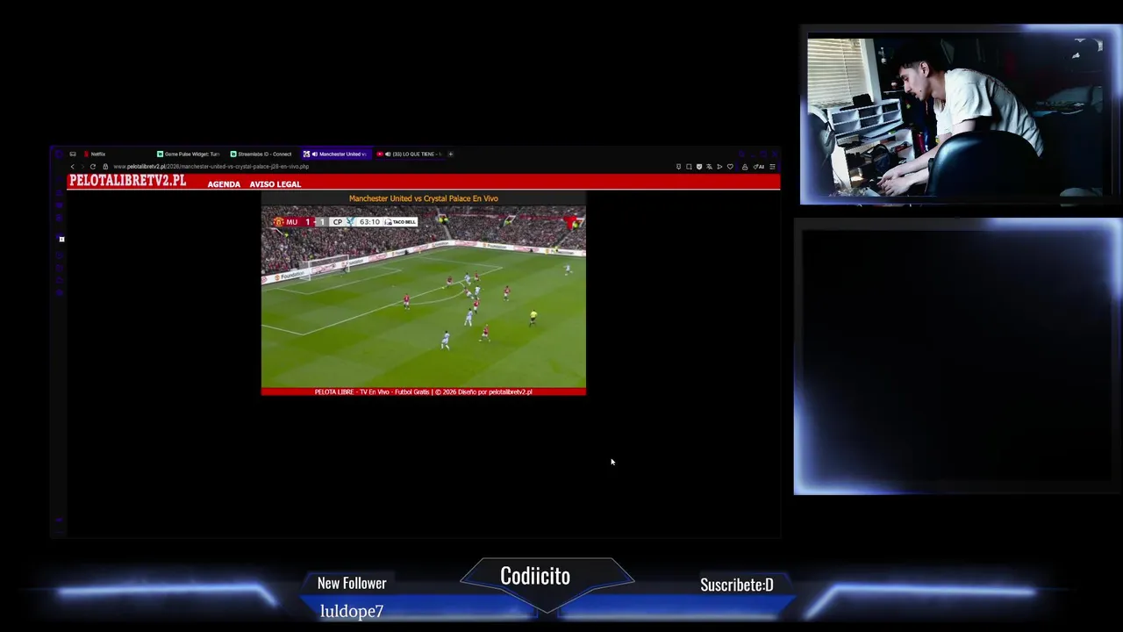
Task: Open a new tab with plus button
Action: click(450, 154)
